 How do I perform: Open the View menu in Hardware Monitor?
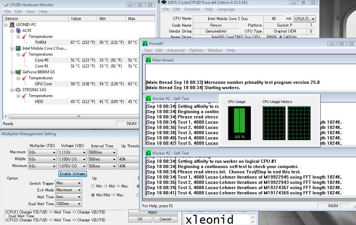coord(30,12)
